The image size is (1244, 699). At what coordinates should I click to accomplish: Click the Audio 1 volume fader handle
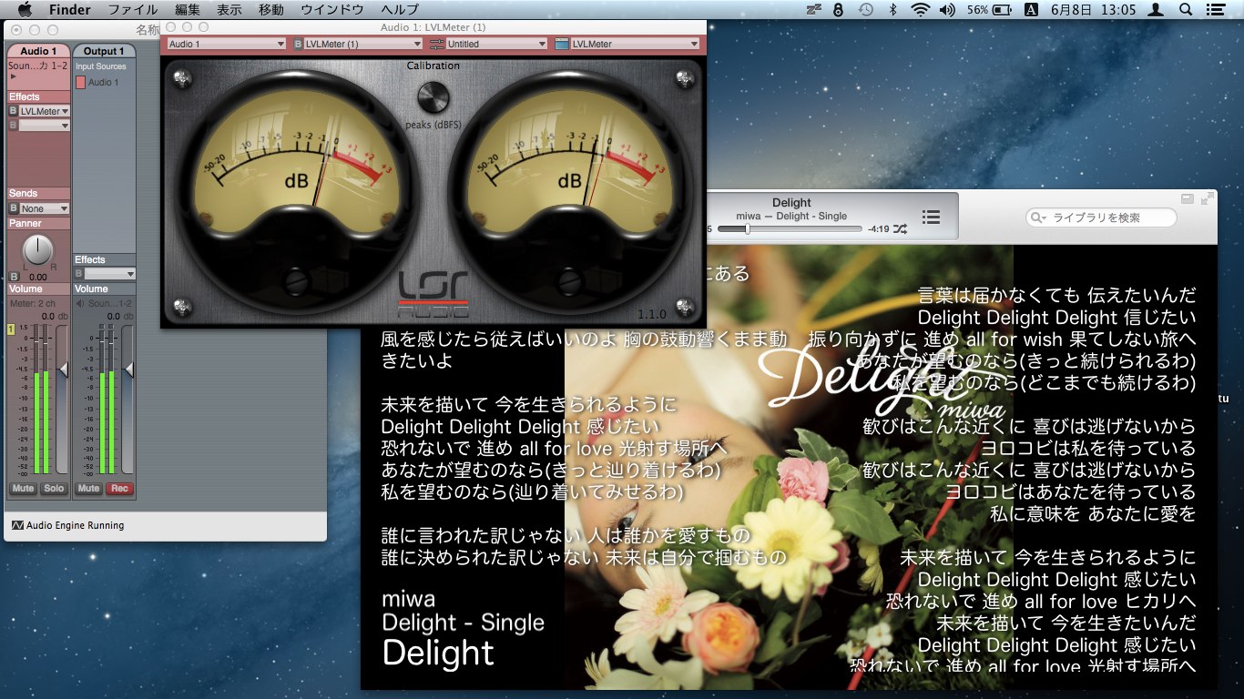tap(63, 369)
